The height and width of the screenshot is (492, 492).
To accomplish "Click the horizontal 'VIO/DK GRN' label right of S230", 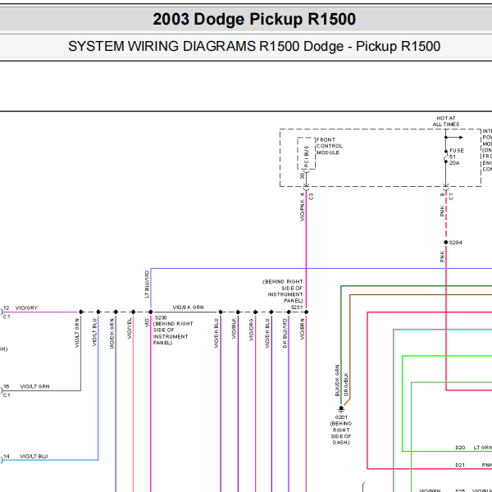I will point(188,307).
